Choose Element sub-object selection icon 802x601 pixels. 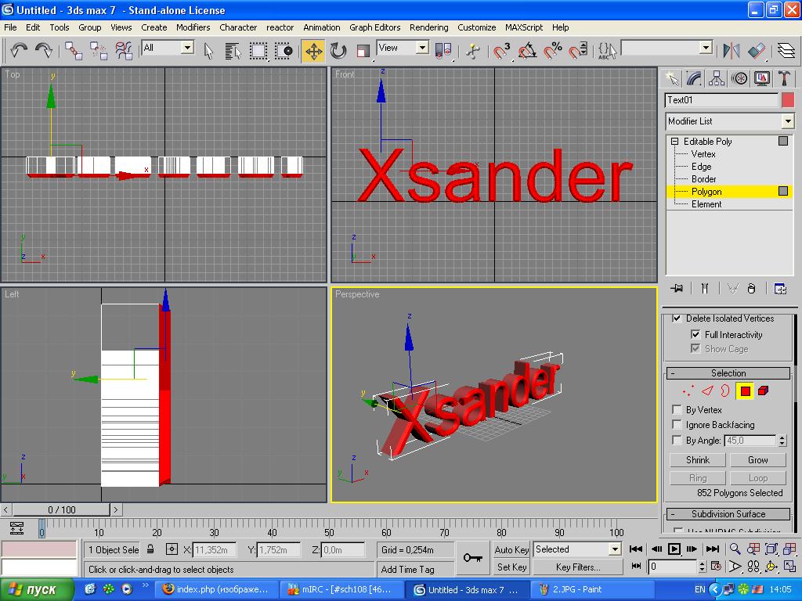click(764, 391)
